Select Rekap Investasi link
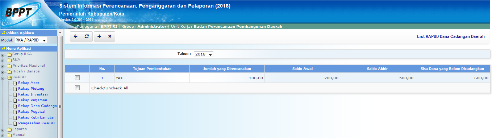The image size is (492, 138). pos(33,94)
